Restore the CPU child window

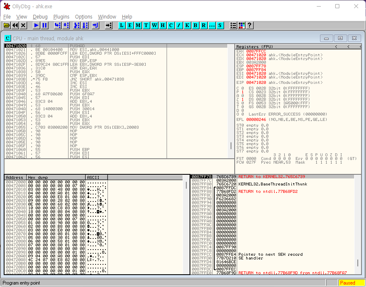340,38
